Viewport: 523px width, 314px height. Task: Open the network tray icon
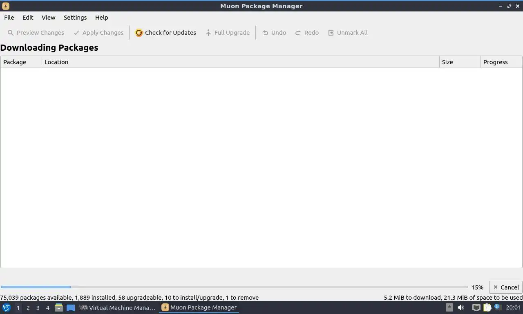coord(476,307)
